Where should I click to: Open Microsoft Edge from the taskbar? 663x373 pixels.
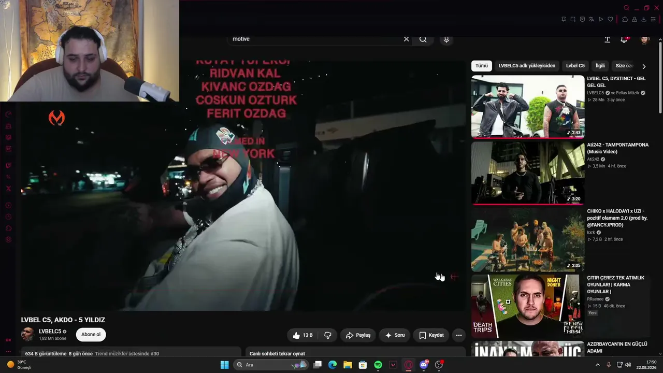click(333, 365)
